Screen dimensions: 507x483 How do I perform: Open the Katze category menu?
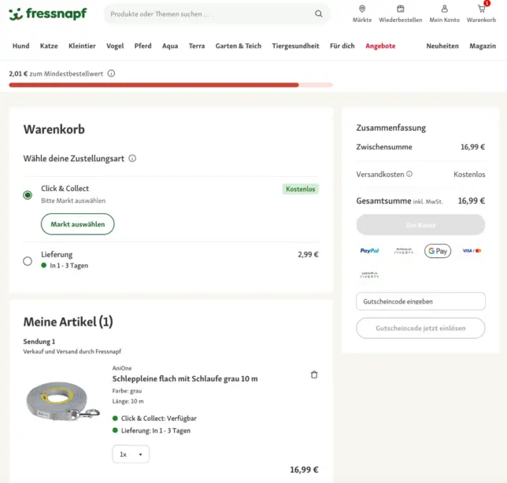pos(49,46)
